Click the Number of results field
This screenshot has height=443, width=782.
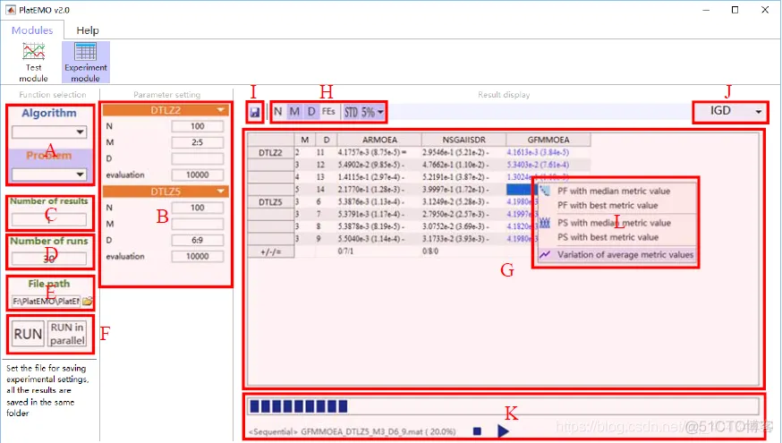click(x=49, y=219)
